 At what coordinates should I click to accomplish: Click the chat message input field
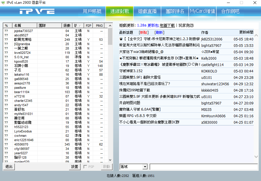pos(203,167)
